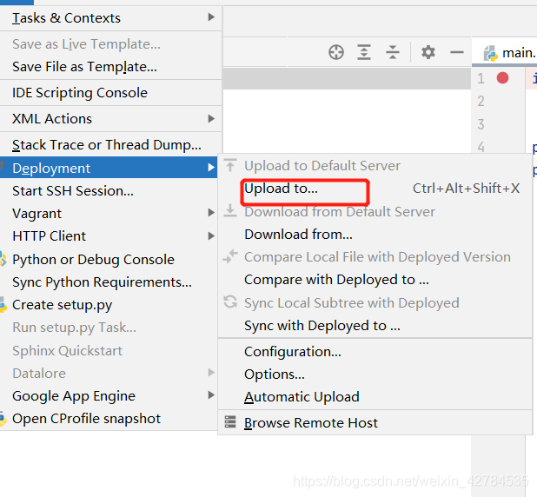Click the icon beside Open CProfile snapshot
The image size is (537, 497).
coord(3,419)
